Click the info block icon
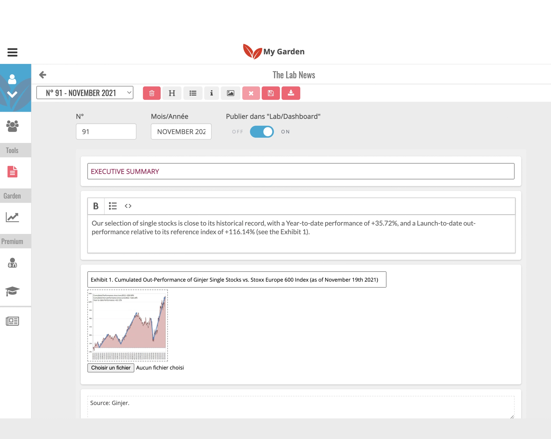 211,93
